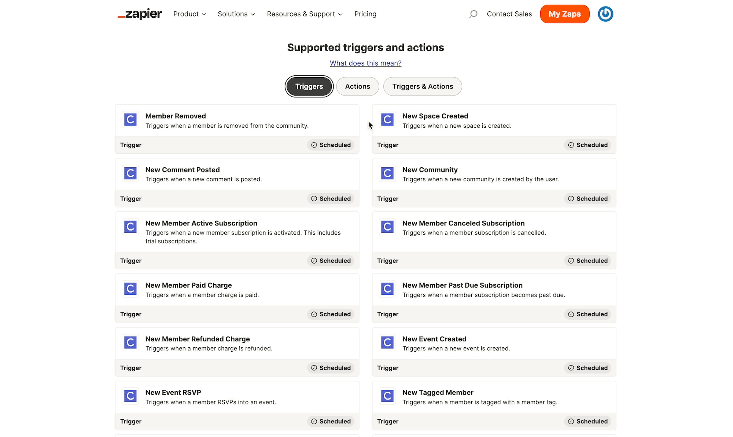
Task: Click the New Comment Posted app icon
Action: (x=130, y=173)
